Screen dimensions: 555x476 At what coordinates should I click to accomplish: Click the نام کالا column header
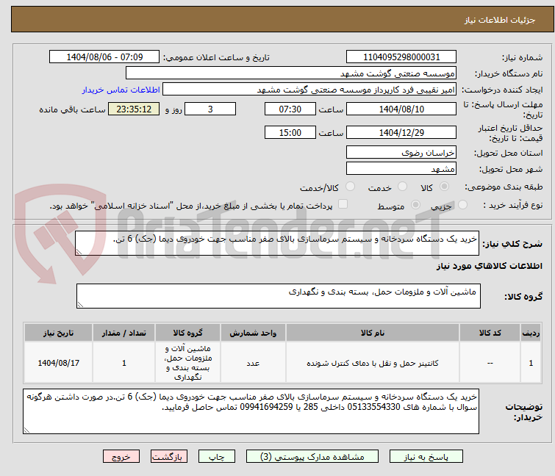373,333
